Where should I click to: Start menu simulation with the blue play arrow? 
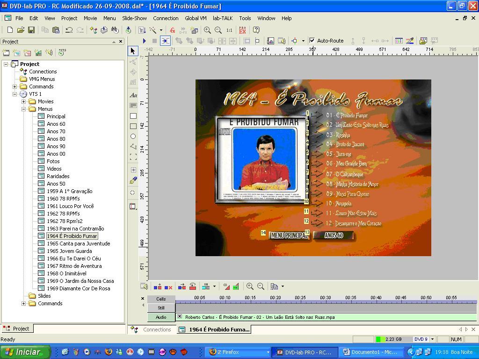144,41
